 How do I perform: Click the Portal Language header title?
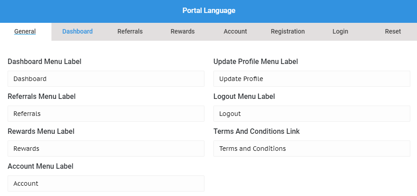click(x=209, y=11)
